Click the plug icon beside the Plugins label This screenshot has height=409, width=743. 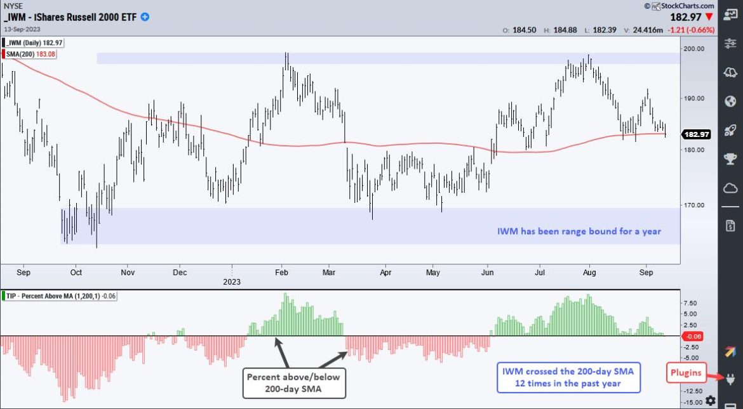(x=730, y=379)
